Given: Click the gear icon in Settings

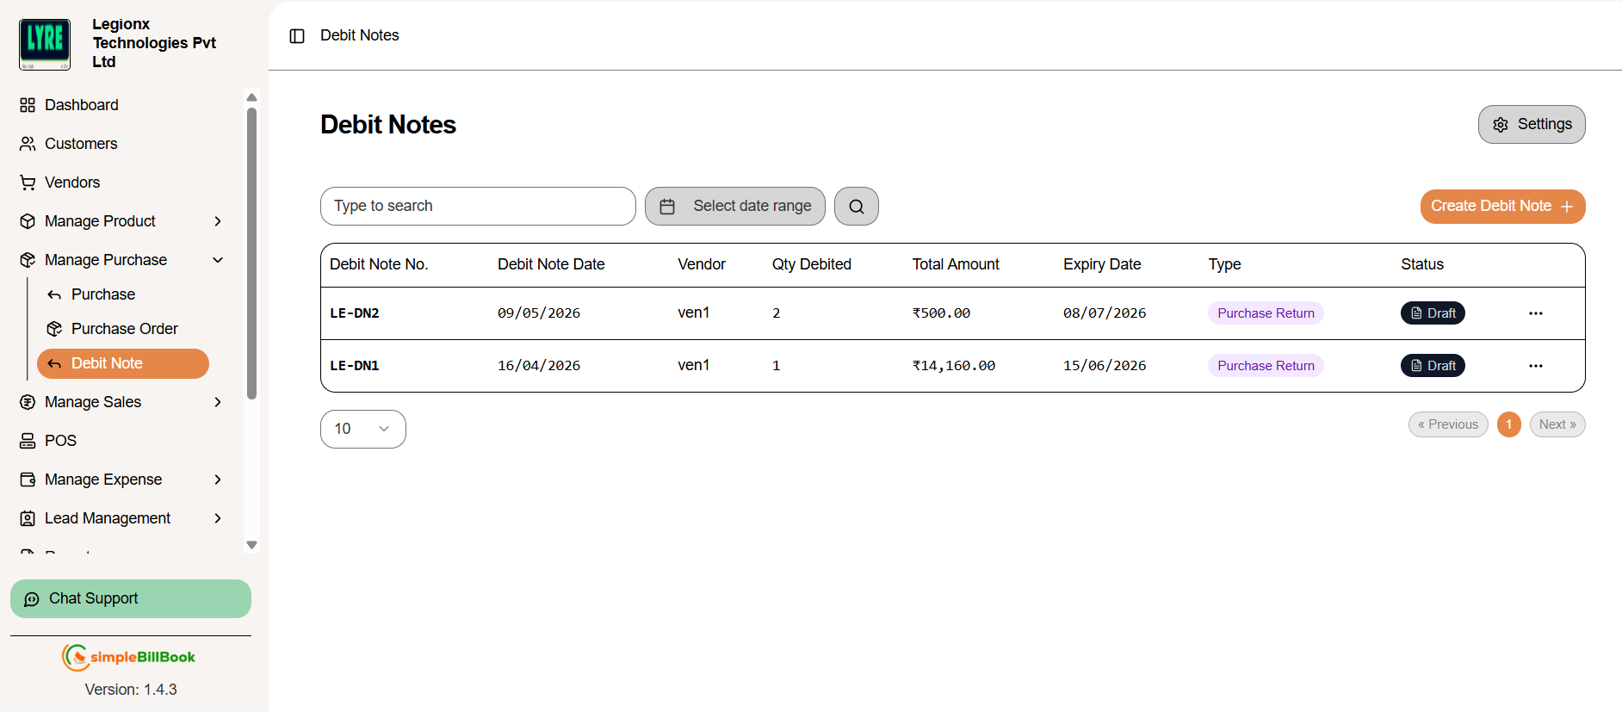Looking at the screenshot, I should point(1501,125).
